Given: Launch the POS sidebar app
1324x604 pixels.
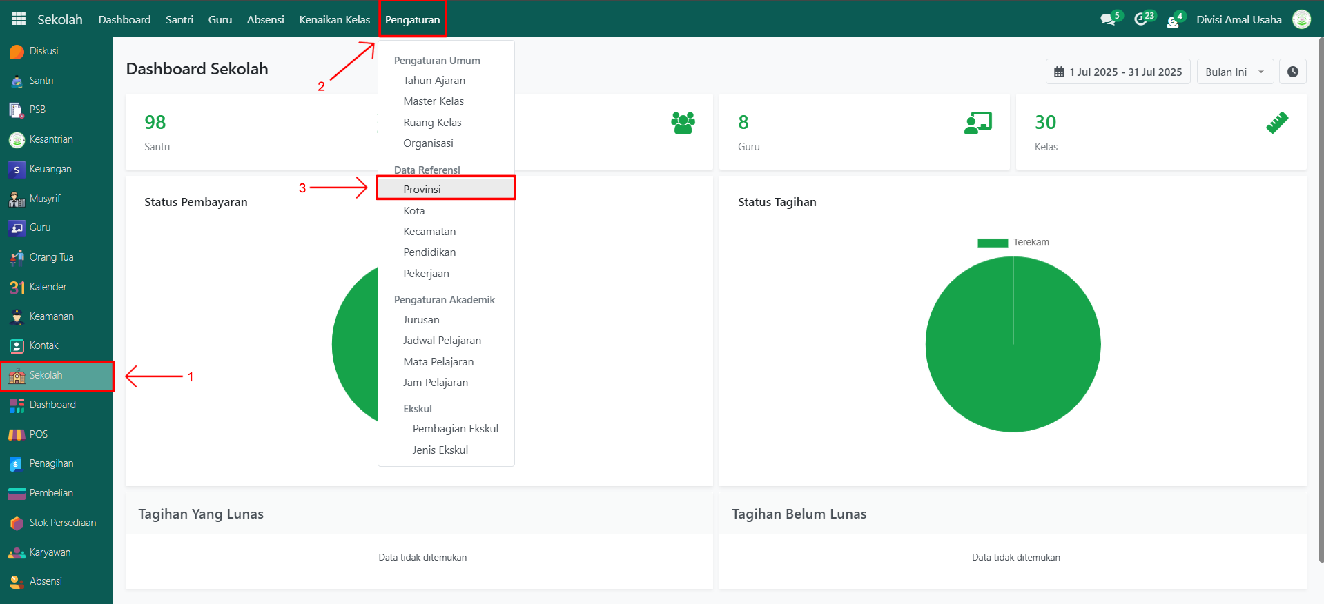Looking at the screenshot, I should pyautogui.click(x=38, y=434).
